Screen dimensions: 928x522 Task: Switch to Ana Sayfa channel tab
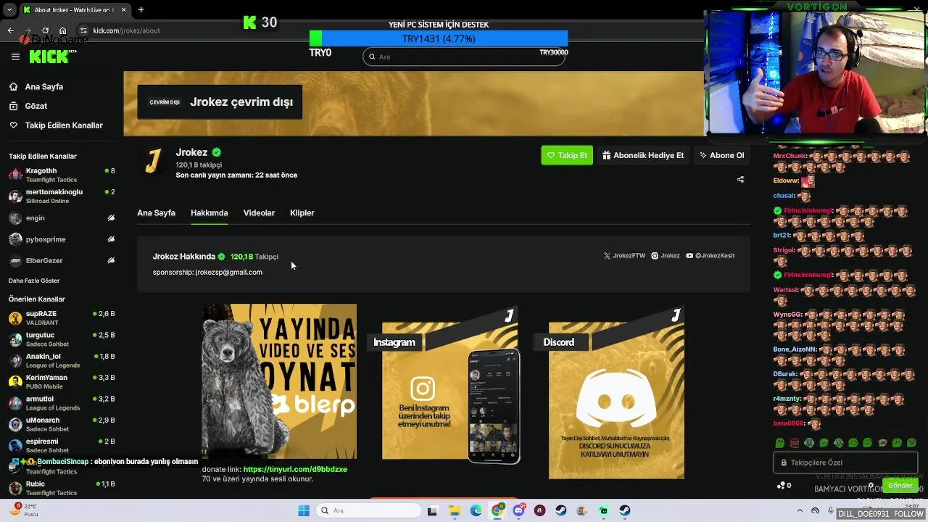click(157, 213)
